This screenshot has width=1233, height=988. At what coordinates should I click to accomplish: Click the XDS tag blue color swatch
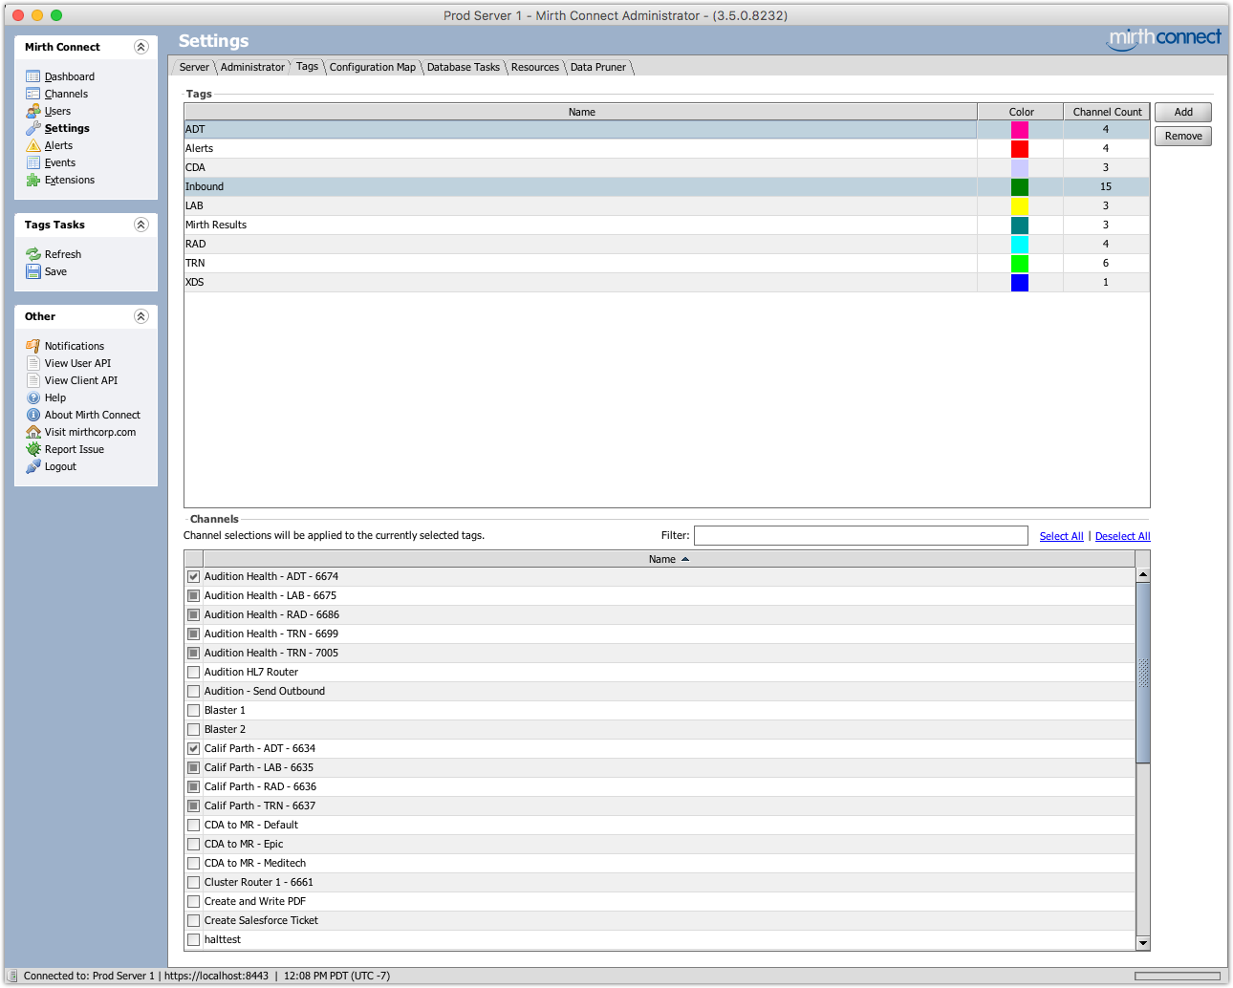(1020, 282)
